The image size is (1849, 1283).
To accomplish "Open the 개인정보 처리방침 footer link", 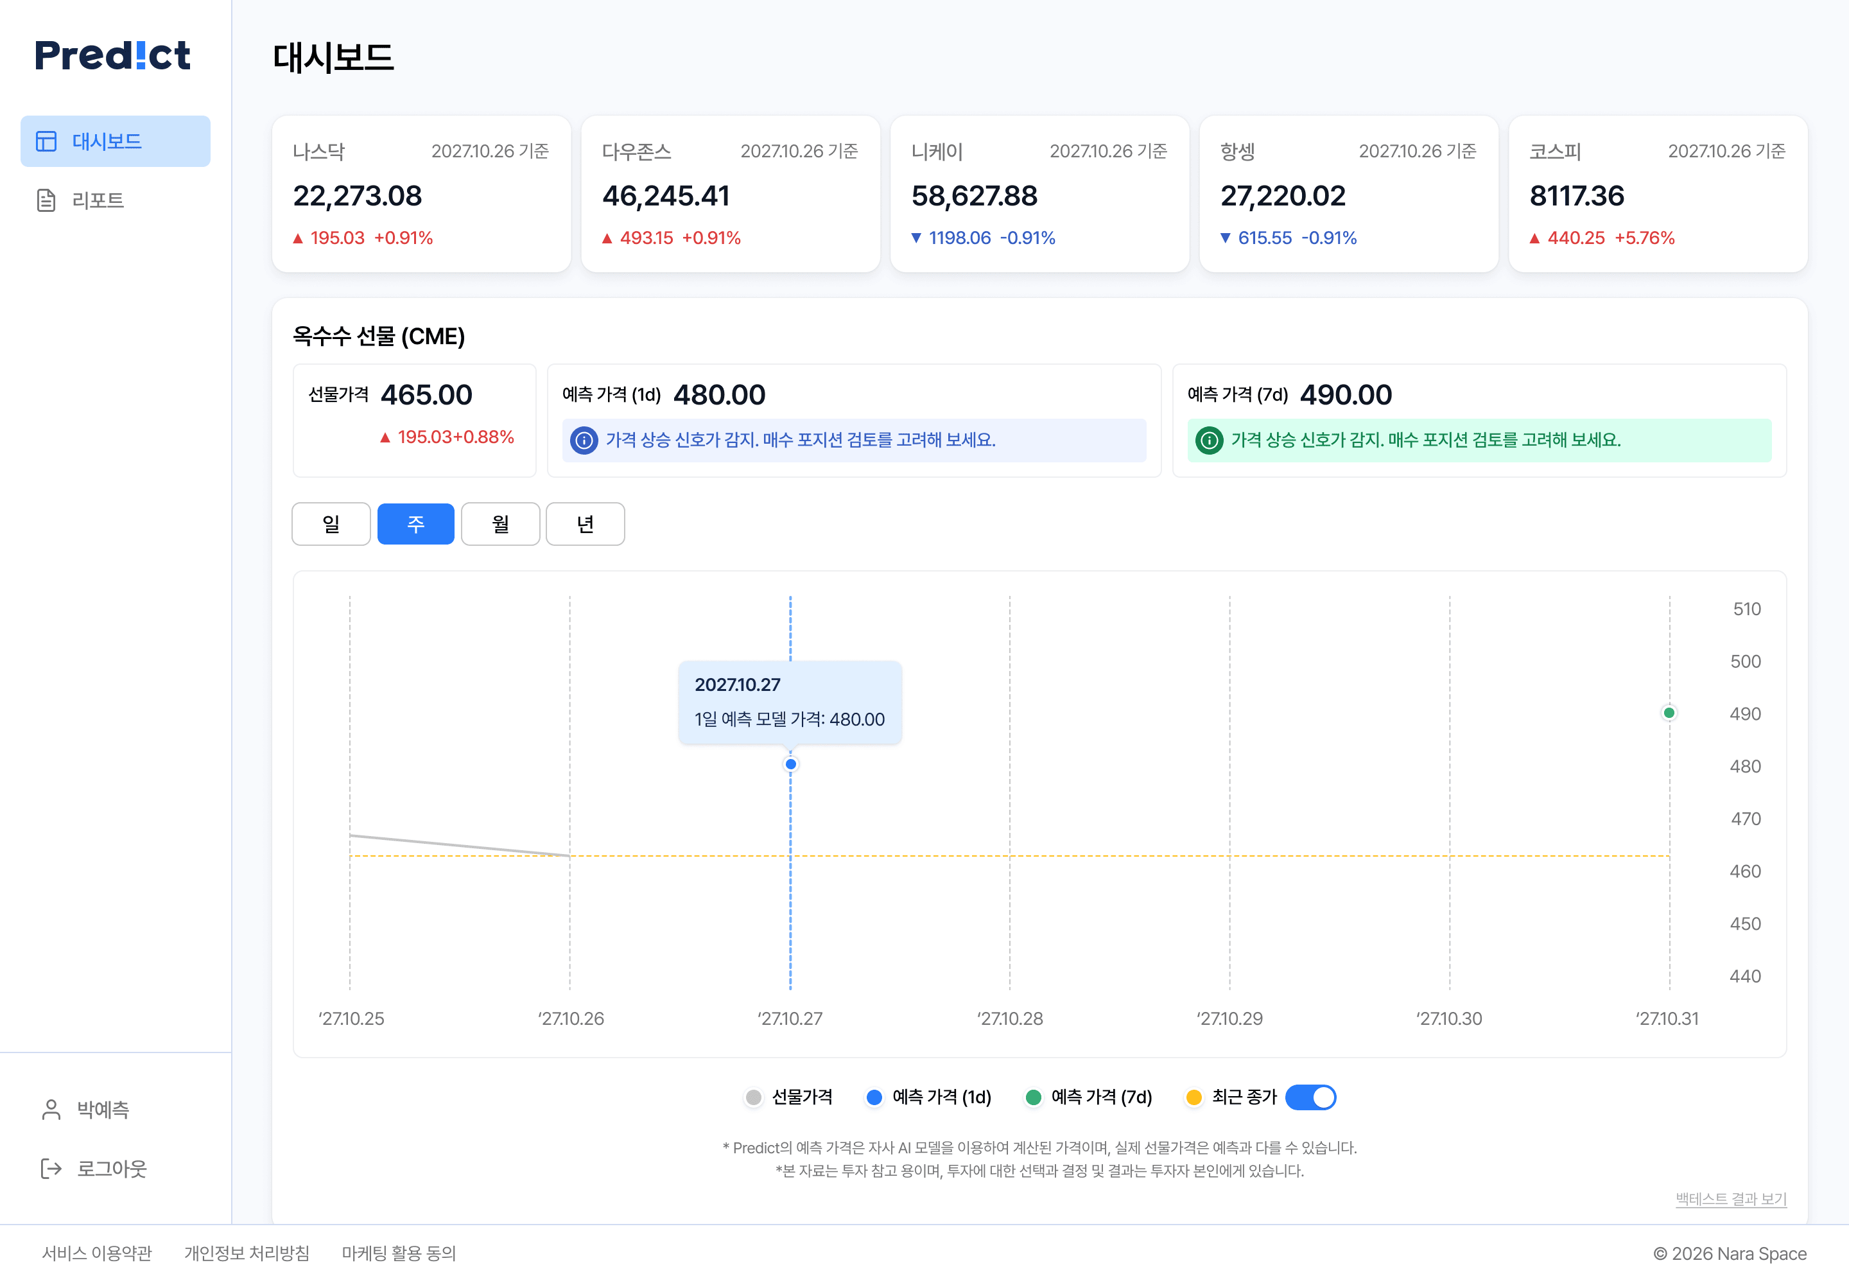I will 247,1253.
